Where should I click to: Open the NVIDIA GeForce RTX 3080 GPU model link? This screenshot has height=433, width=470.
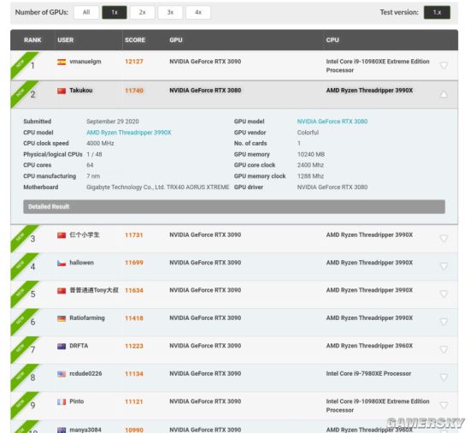pyautogui.click(x=332, y=122)
